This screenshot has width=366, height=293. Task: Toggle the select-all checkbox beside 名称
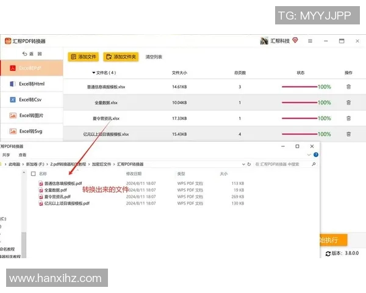point(33,173)
